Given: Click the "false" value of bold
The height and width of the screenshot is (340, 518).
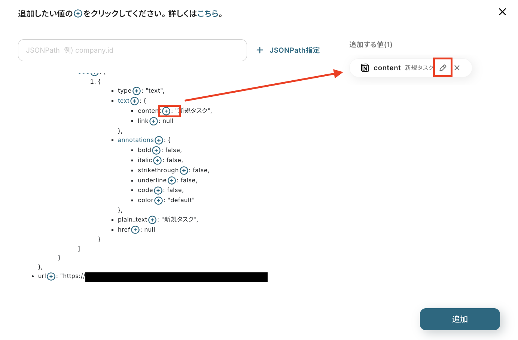Looking at the screenshot, I should click(x=173, y=150).
